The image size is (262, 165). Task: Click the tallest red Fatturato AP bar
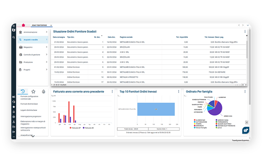pyautogui.click(x=69, y=112)
